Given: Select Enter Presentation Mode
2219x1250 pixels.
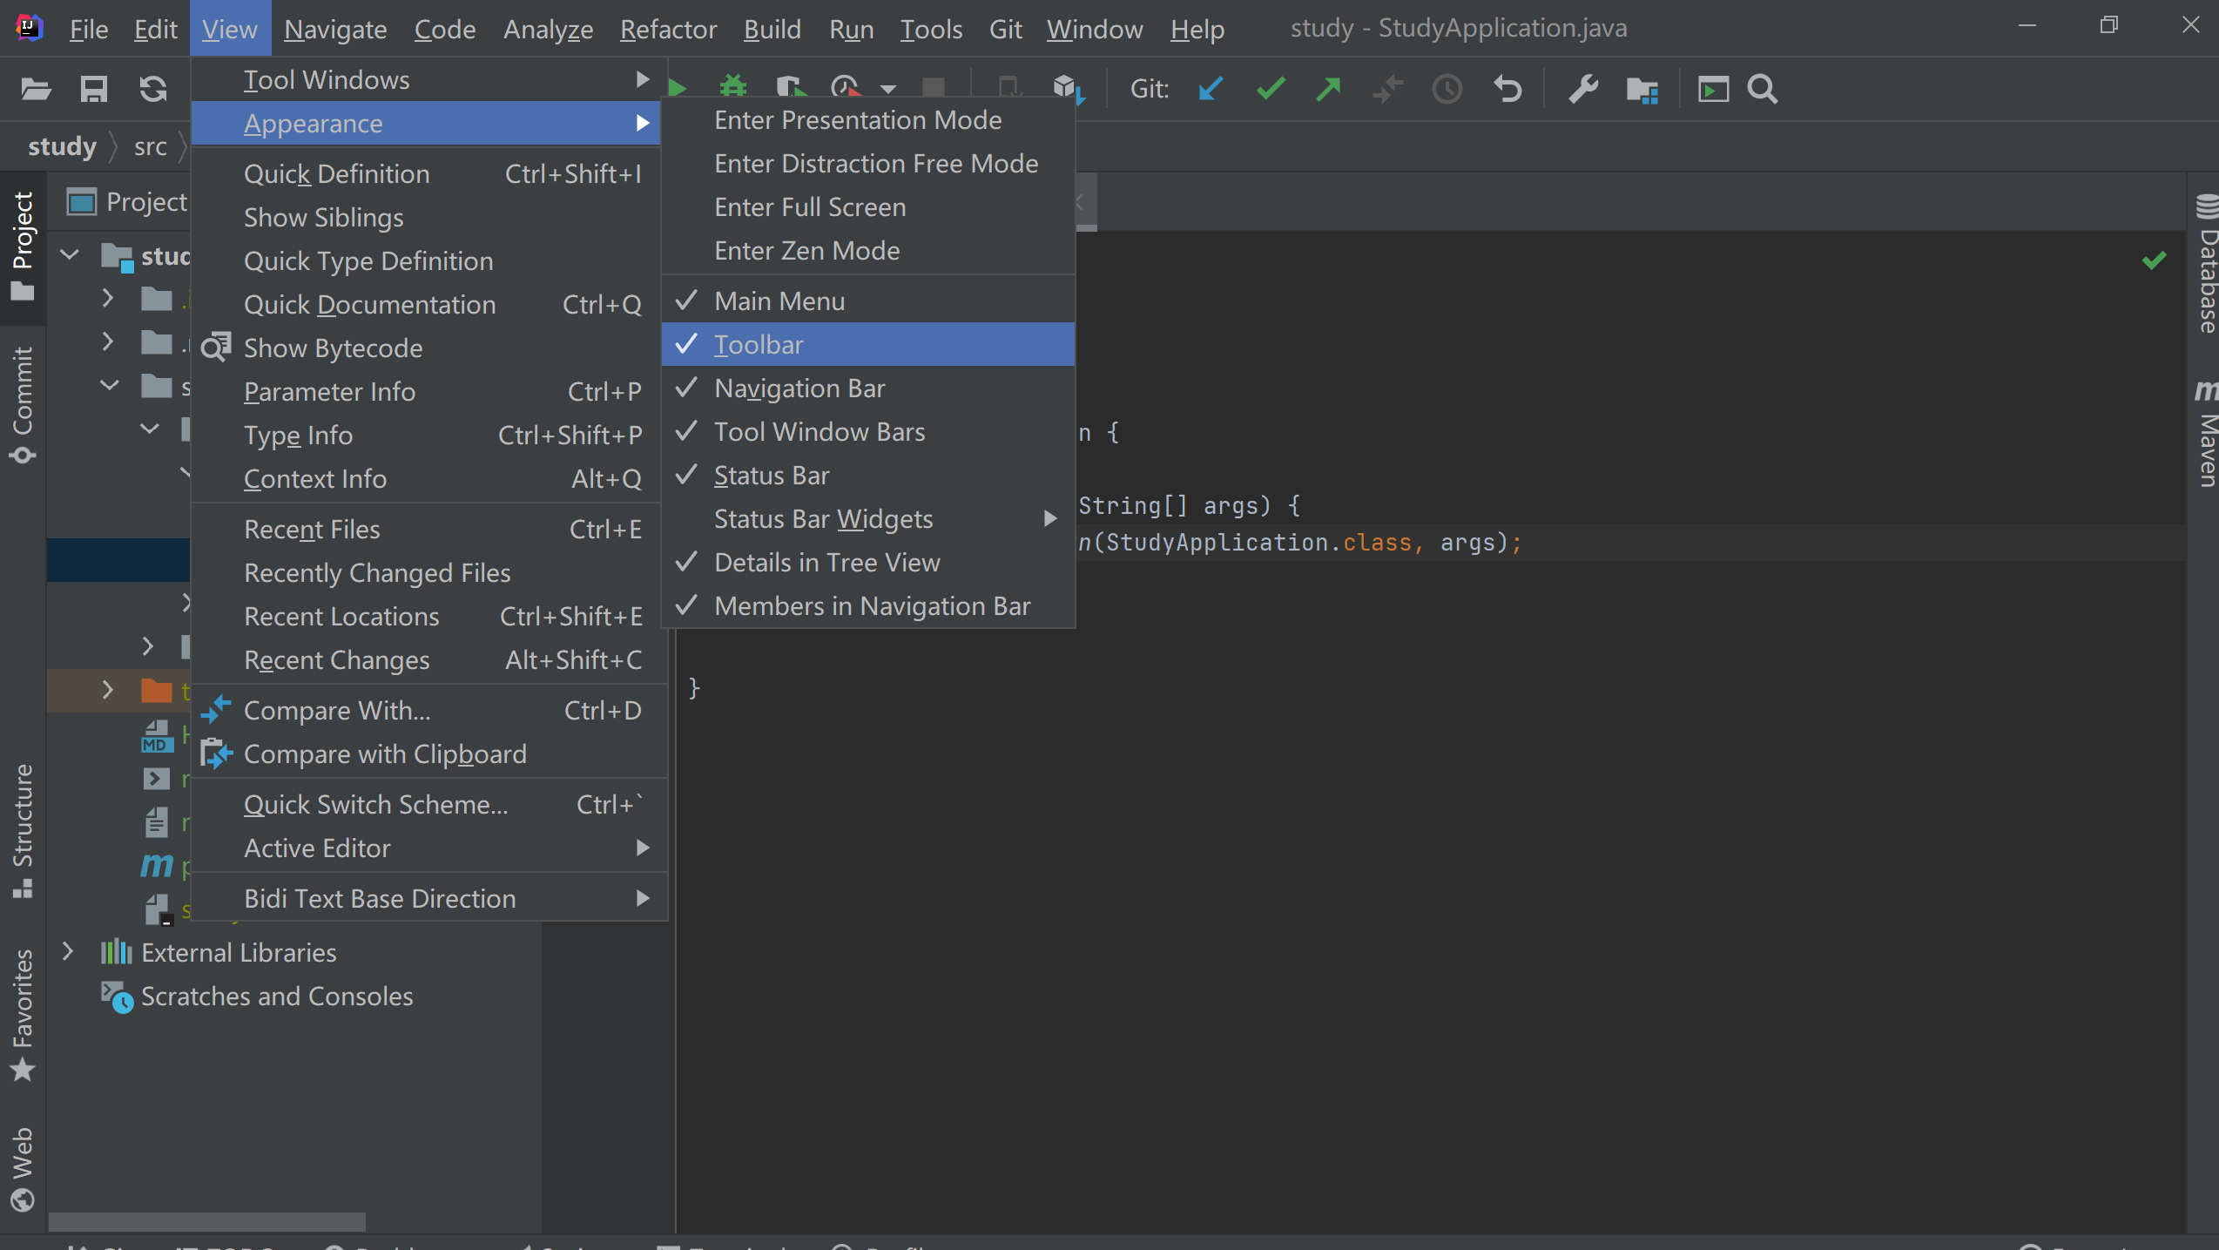Looking at the screenshot, I should [x=857, y=119].
